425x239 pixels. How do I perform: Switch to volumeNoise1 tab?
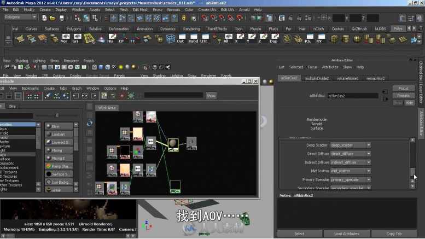[x=347, y=78]
